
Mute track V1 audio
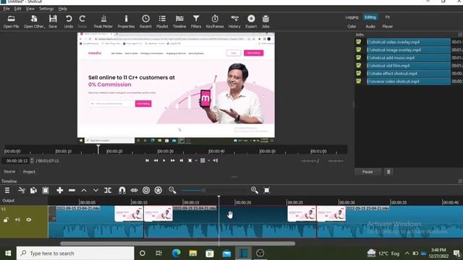pyautogui.click(x=17, y=220)
